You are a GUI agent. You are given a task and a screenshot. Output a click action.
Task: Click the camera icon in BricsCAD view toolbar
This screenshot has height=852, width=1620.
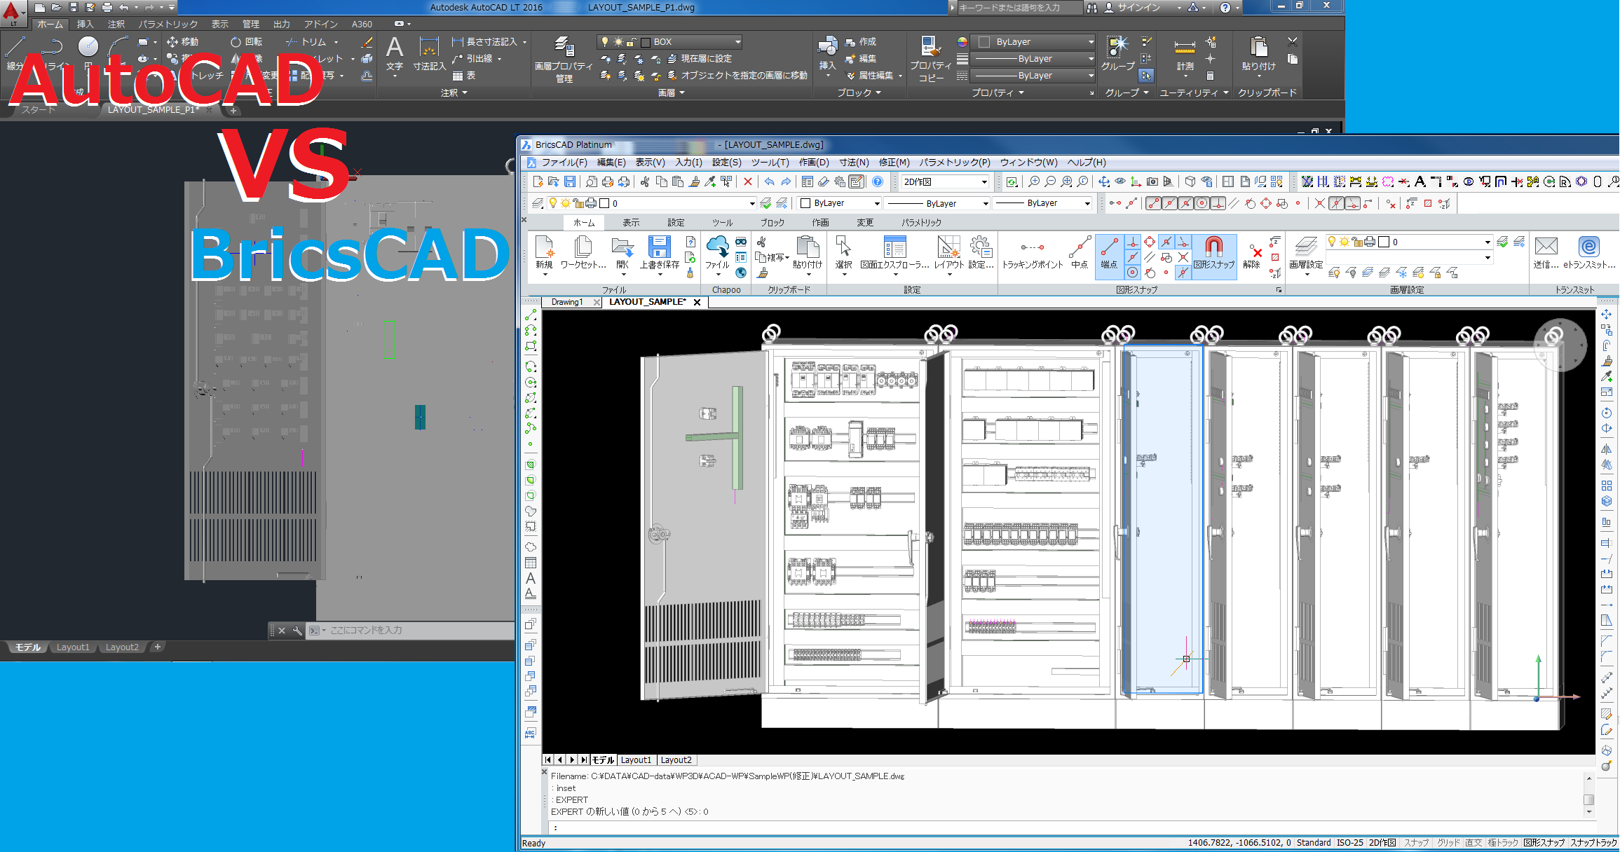click(1152, 182)
